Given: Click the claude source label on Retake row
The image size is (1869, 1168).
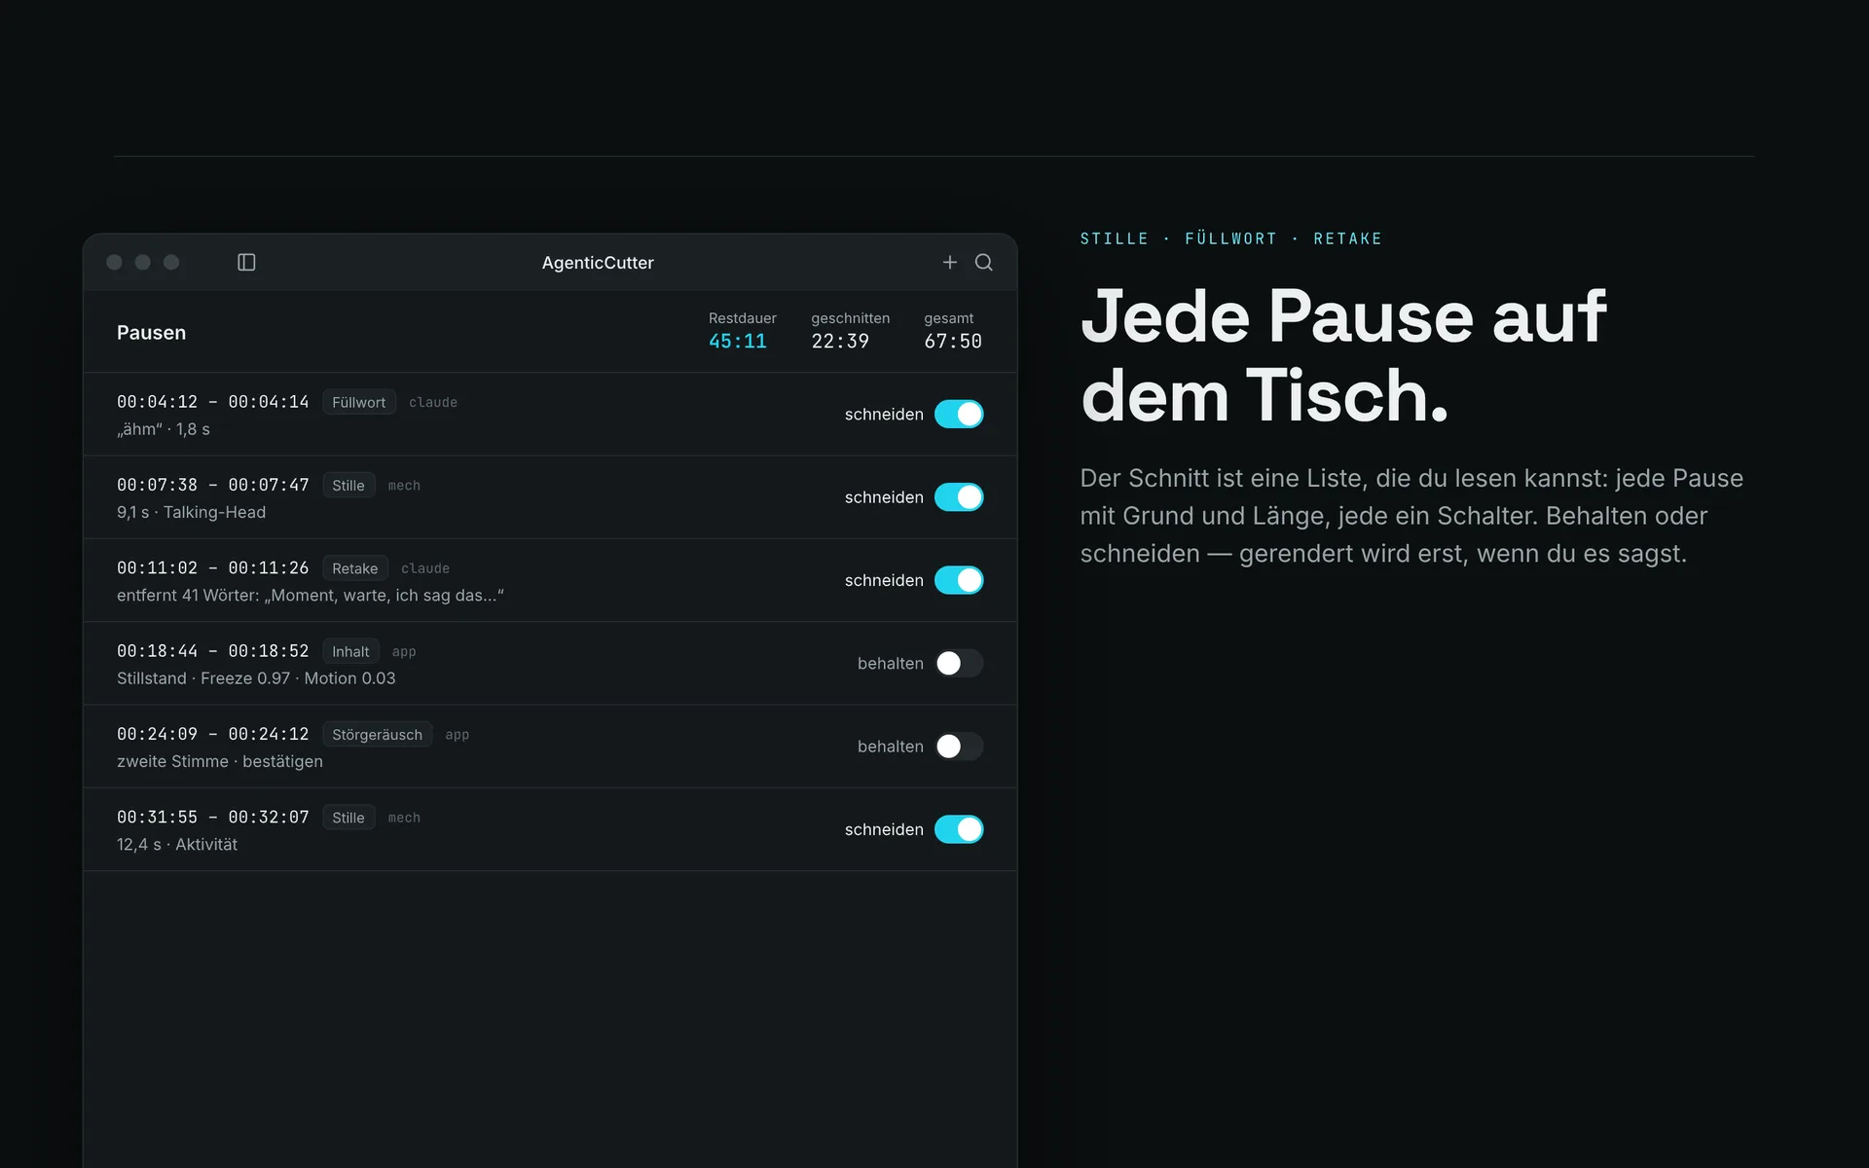Looking at the screenshot, I should click(425, 568).
